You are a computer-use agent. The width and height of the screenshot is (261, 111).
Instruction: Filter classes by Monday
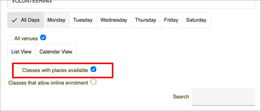click(56, 20)
